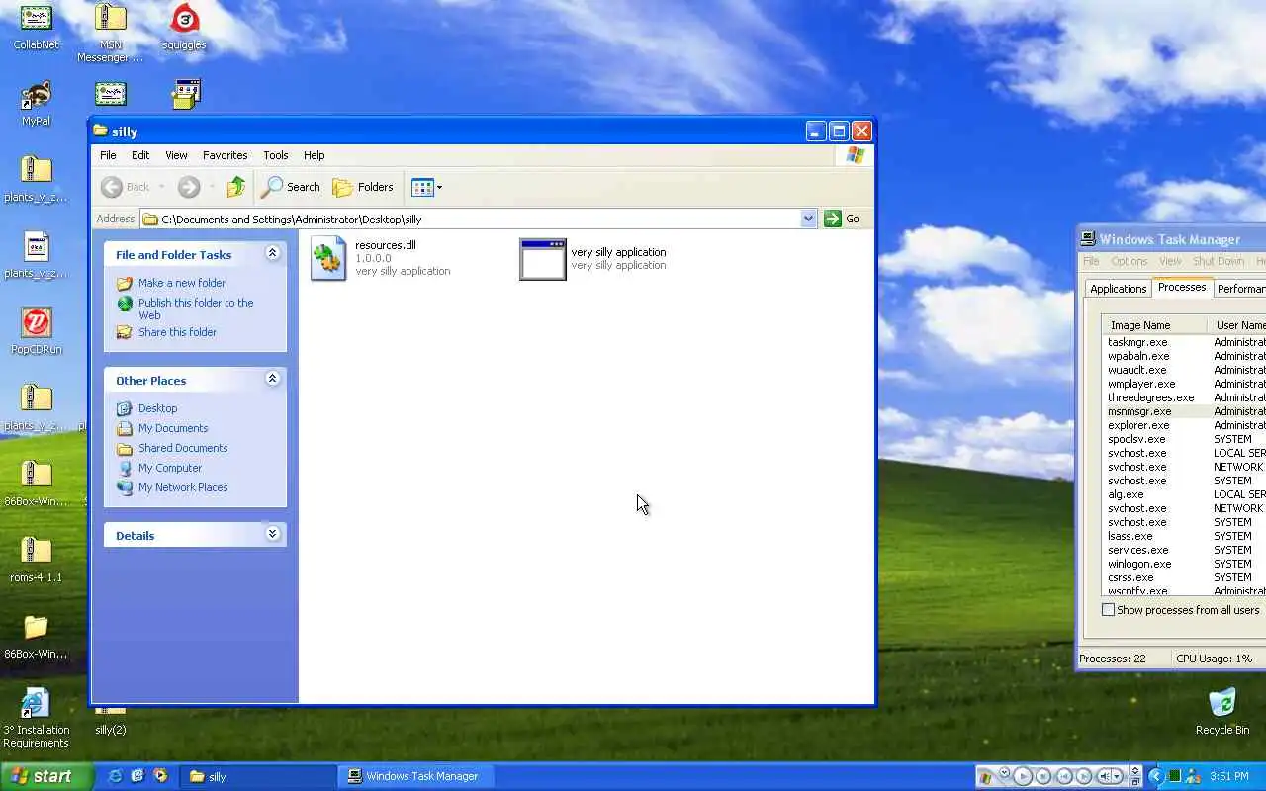
Task: Toggle the Folders pane
Action: point(363,187)
